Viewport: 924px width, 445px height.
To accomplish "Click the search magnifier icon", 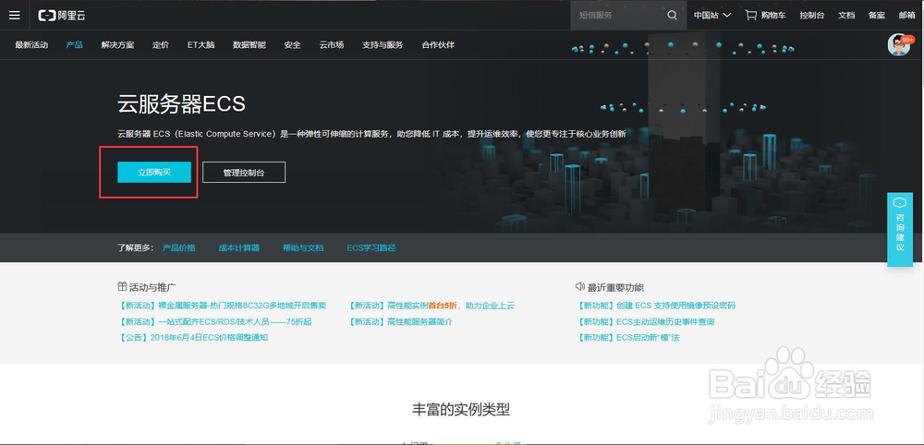I will click(672, 16).
